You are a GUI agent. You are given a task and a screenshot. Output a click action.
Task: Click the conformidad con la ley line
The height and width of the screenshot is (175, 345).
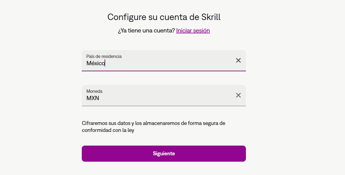click(x=108, y=130)
